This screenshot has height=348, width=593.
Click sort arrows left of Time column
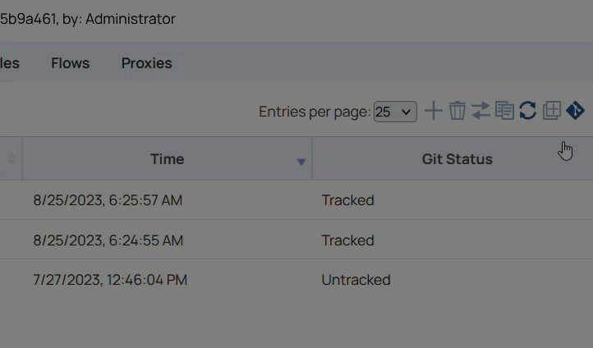[11, 159]
